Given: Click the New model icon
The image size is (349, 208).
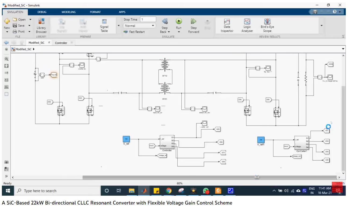Looking at the screenshot, I should coord(7,21).
